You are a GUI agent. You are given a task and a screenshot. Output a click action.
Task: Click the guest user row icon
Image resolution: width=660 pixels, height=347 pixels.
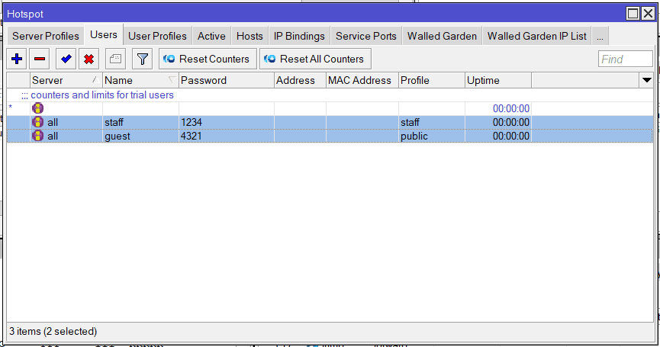coord(38,136)
